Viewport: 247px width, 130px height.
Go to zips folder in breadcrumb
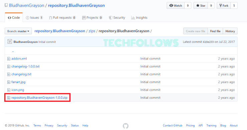pos(92,31)
